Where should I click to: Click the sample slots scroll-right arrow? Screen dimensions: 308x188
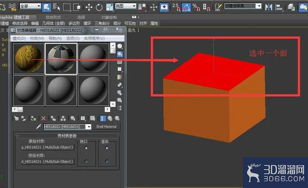click(x=107, y=109)
